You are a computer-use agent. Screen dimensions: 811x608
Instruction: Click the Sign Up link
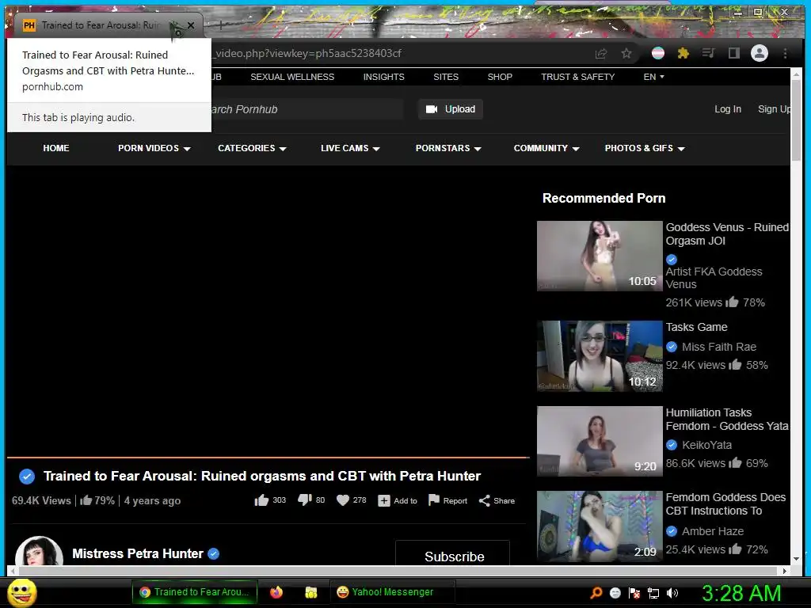[774, 109]
